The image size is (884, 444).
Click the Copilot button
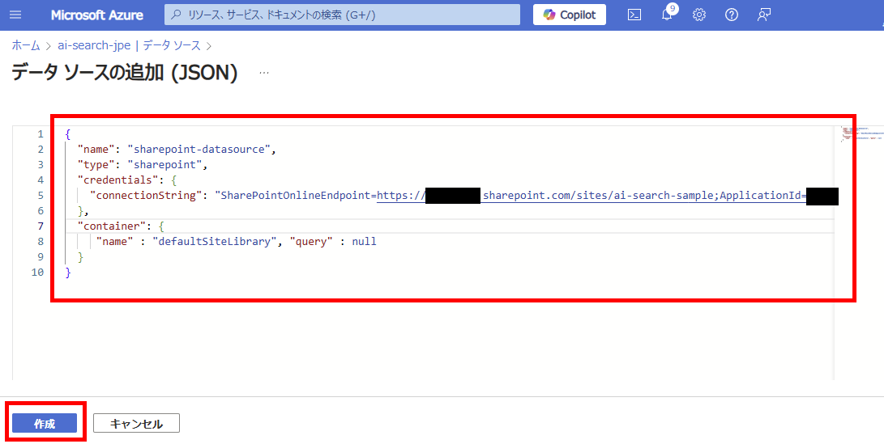click(569, 15)
